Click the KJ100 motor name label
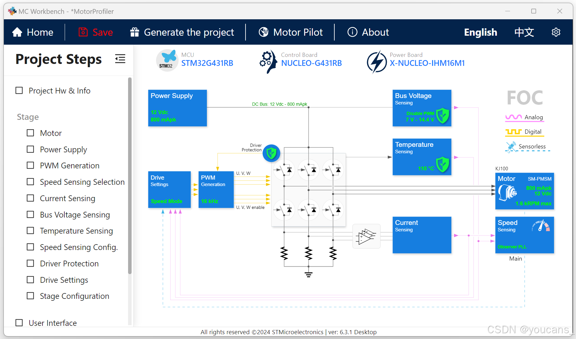 [x=502, y=168]
